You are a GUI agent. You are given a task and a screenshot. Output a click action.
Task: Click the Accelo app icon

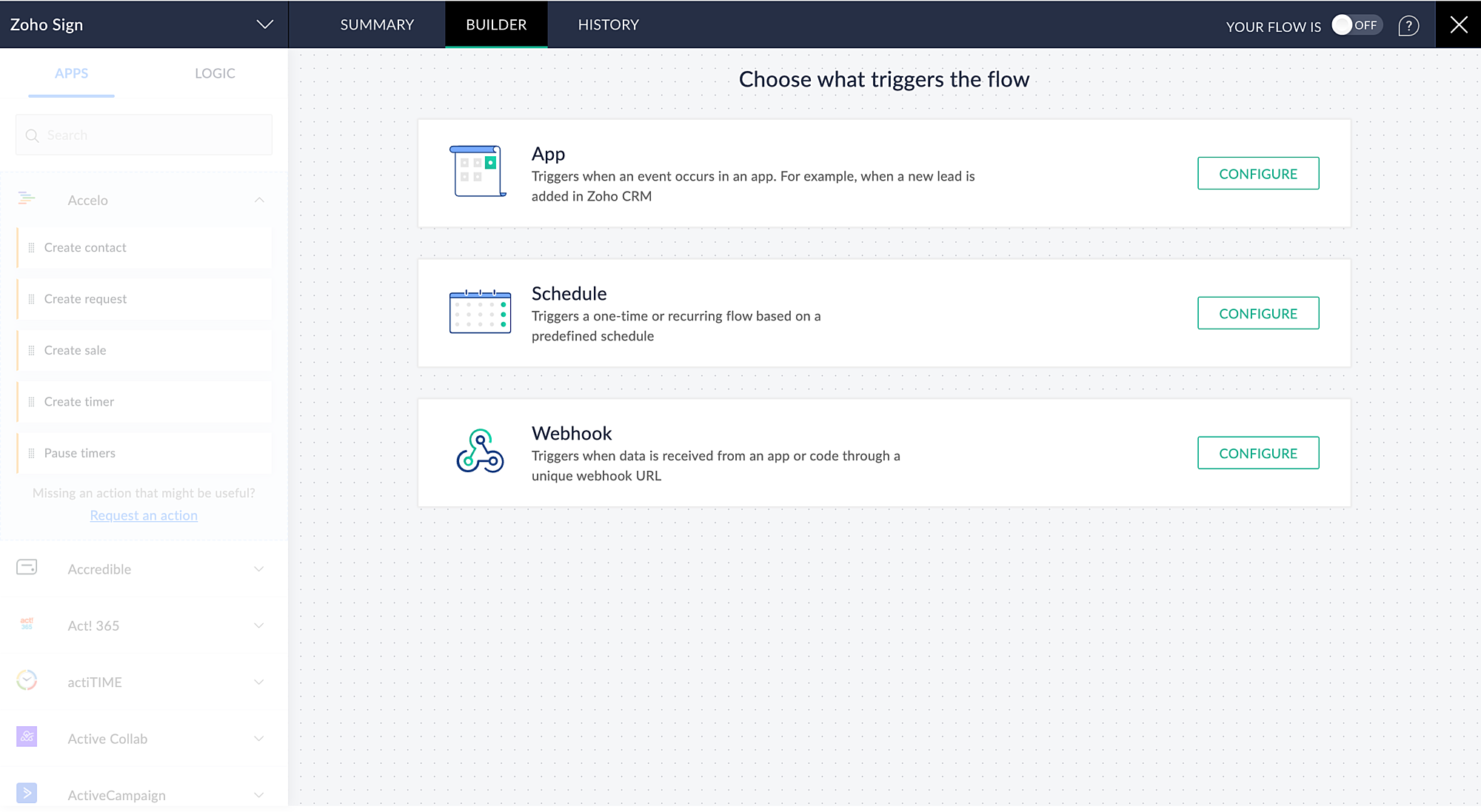(x=27, y=198)
